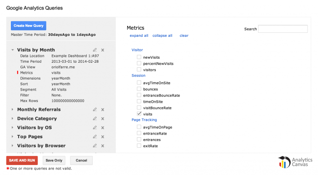Image resolution: width=318 pixels, height=175 pixels.
Task: Delete the Visits by Month query
Action: (x=103, y=50)
